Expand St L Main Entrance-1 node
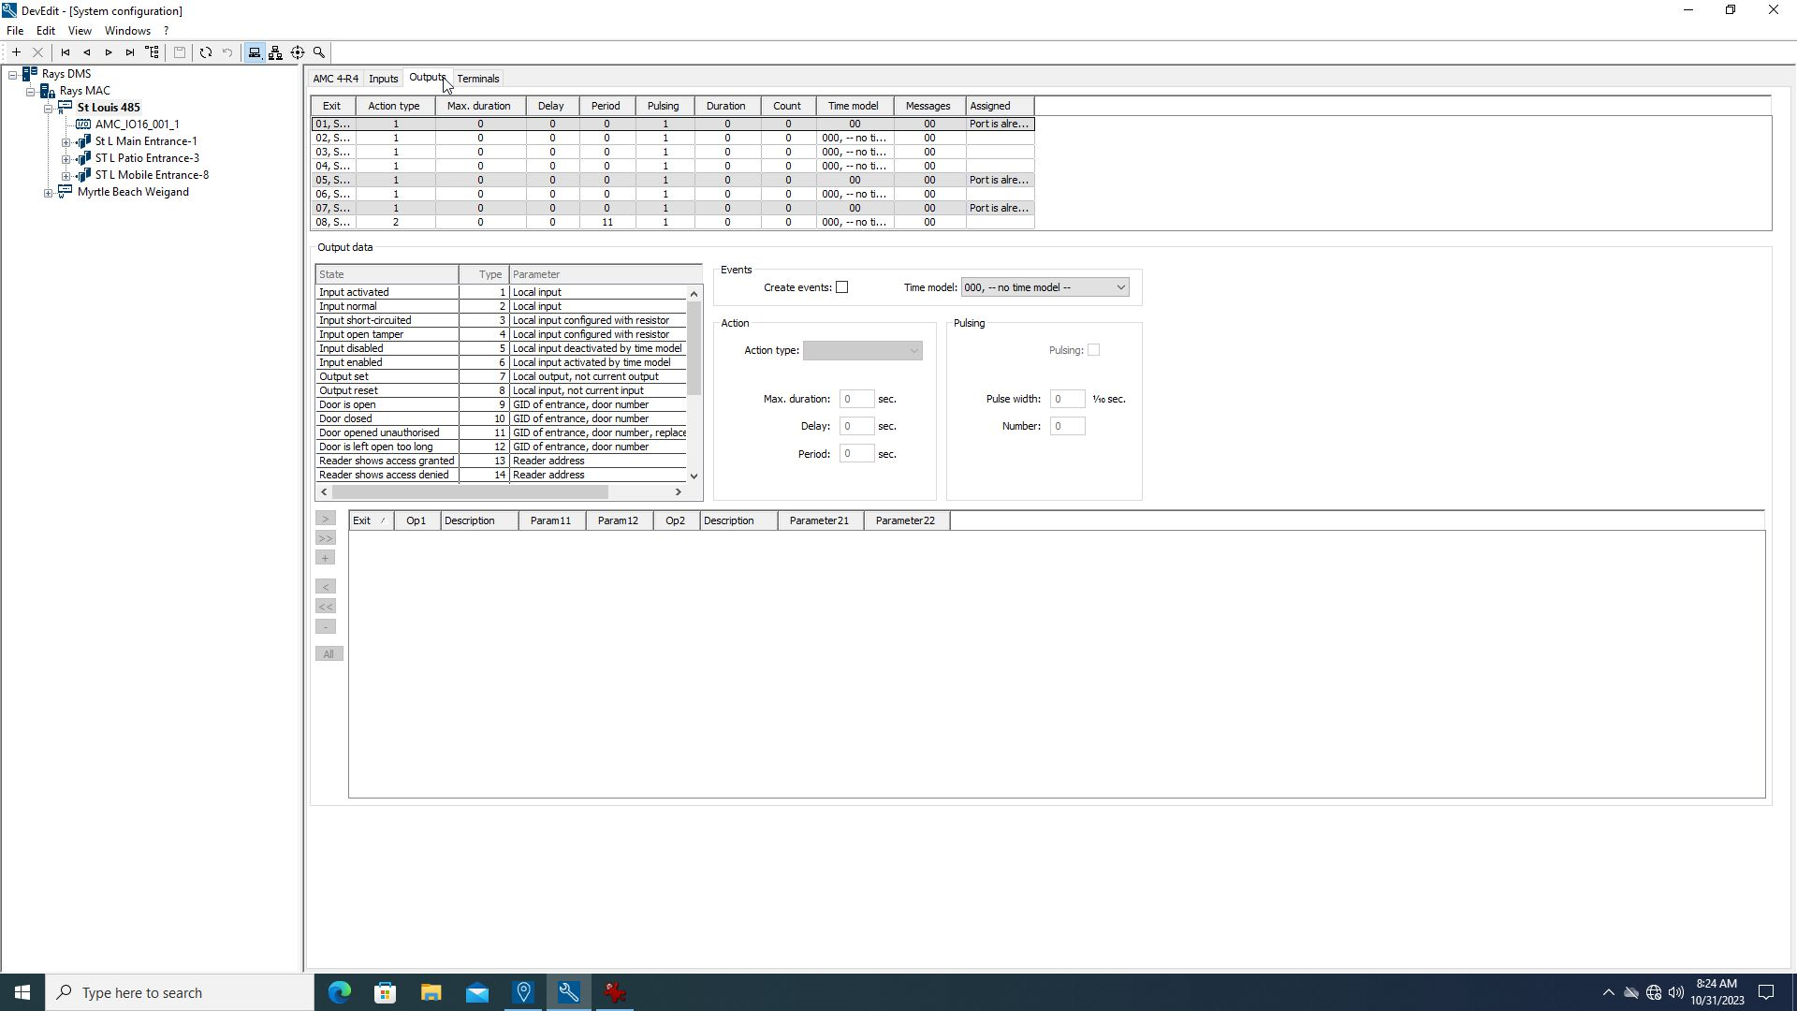Image resolution: width=1797 pixels, height=1011 pixels. click(x=66, y=142)
